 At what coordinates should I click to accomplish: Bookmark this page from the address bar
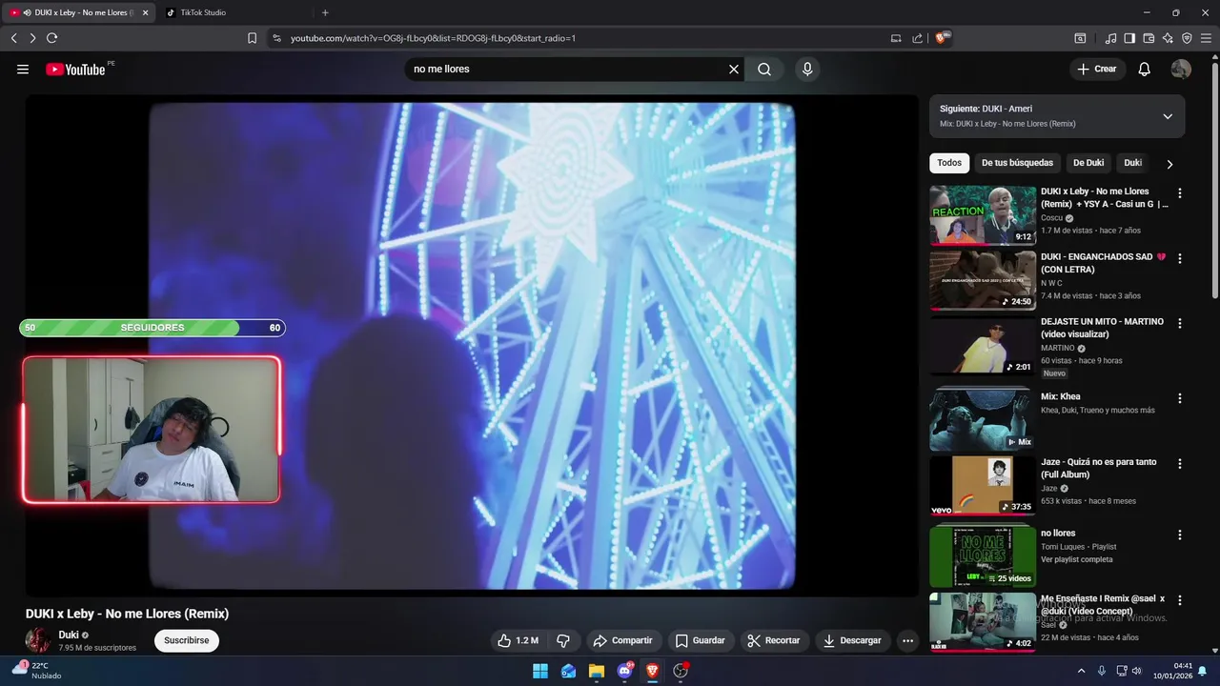(252, 38)
